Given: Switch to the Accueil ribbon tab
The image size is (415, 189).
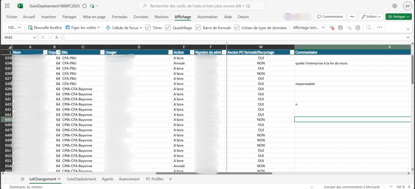Looking at the screenshot, I should pos(29,17).
